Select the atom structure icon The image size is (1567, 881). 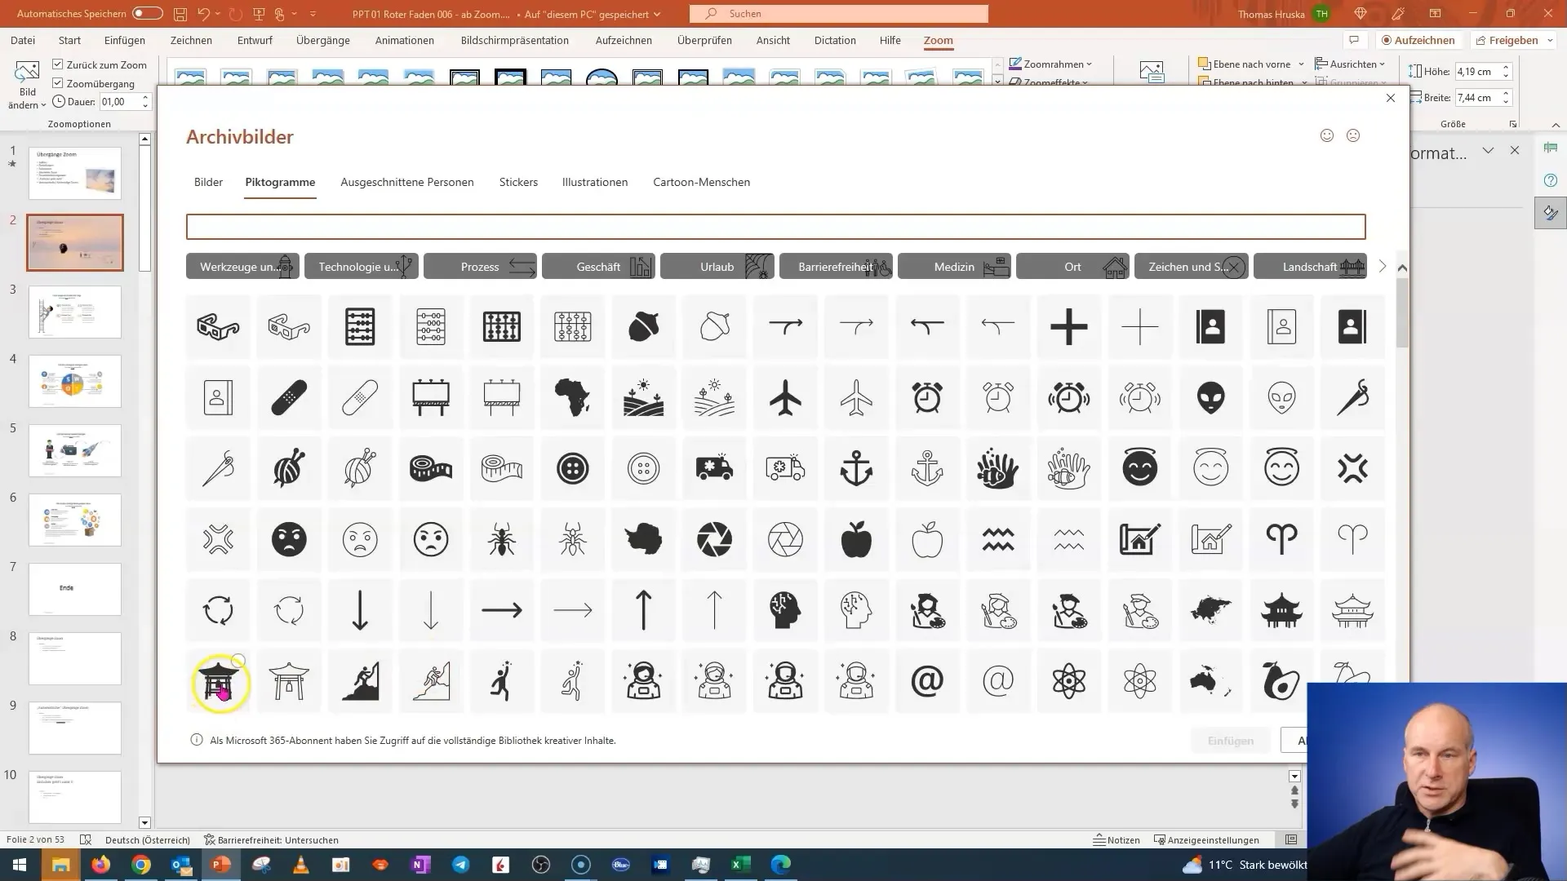click(1068, 680)
